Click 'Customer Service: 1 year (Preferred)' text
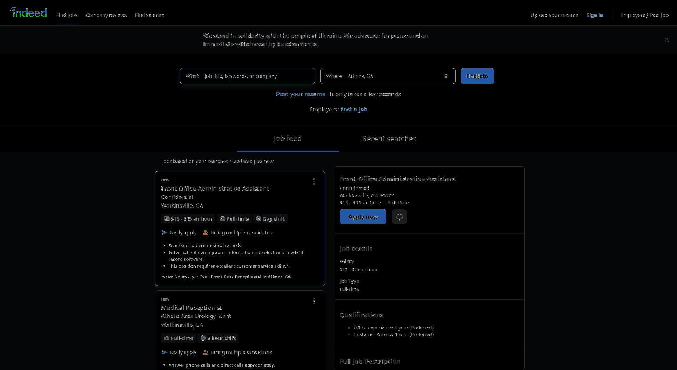The image size is (677, 370). click(x=394, y=335)
